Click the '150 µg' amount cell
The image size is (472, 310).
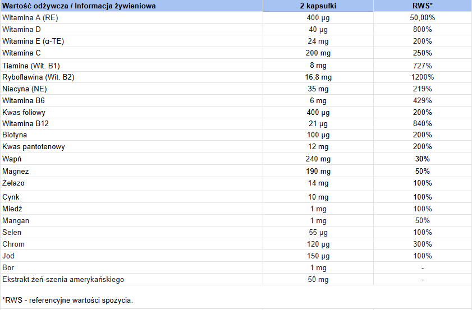point(318,256)
